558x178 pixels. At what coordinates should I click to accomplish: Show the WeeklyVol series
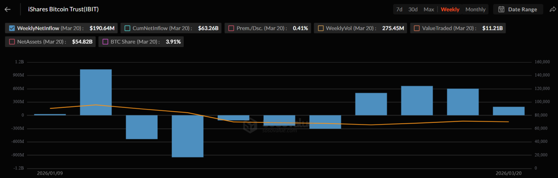[x=321, y=28]
